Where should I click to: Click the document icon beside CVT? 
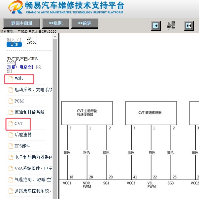pyautogui.click(x=11, y=124)
